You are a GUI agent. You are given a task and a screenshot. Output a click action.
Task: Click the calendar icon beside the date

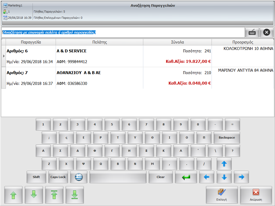coord(5,18)
